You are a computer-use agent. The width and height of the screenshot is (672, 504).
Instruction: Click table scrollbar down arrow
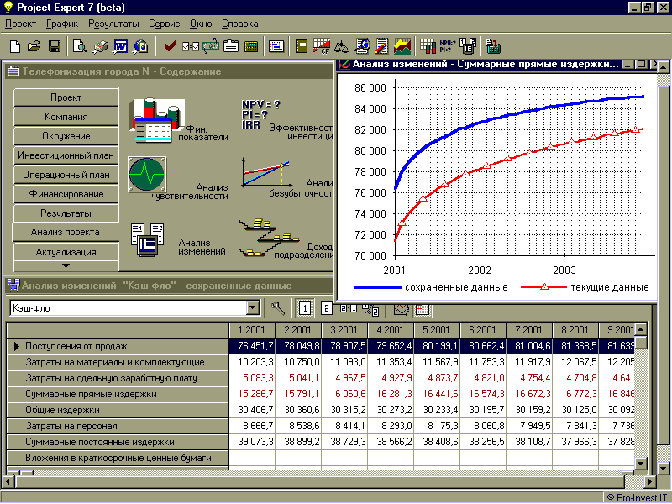pyautogui.click(x=640, y=464)
